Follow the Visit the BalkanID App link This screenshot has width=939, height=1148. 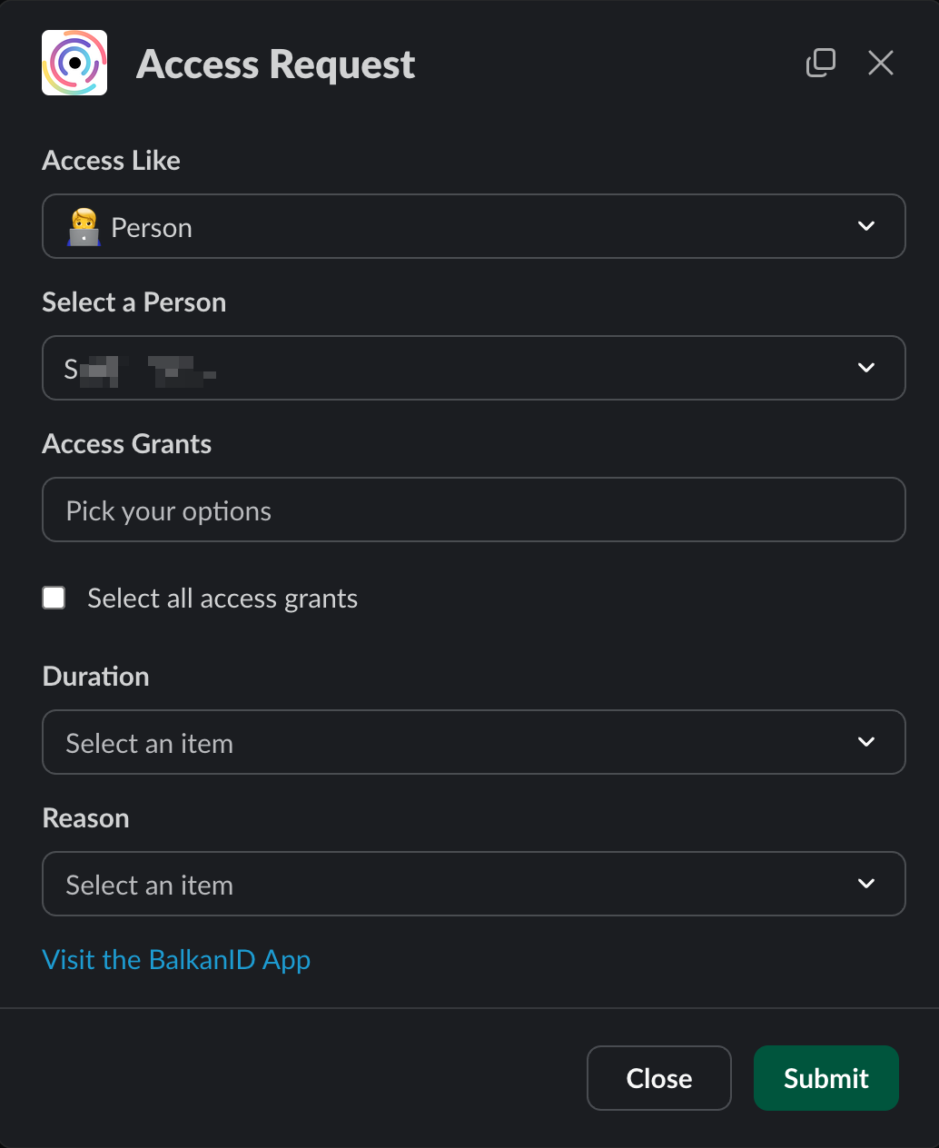[x=176, y=960]
